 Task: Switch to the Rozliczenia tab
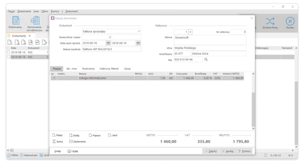pos(88,69)
